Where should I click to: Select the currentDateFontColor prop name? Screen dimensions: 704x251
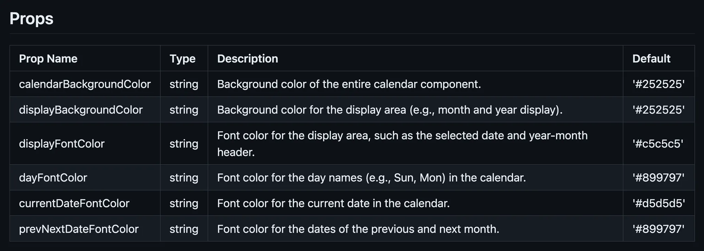(74, 203)
